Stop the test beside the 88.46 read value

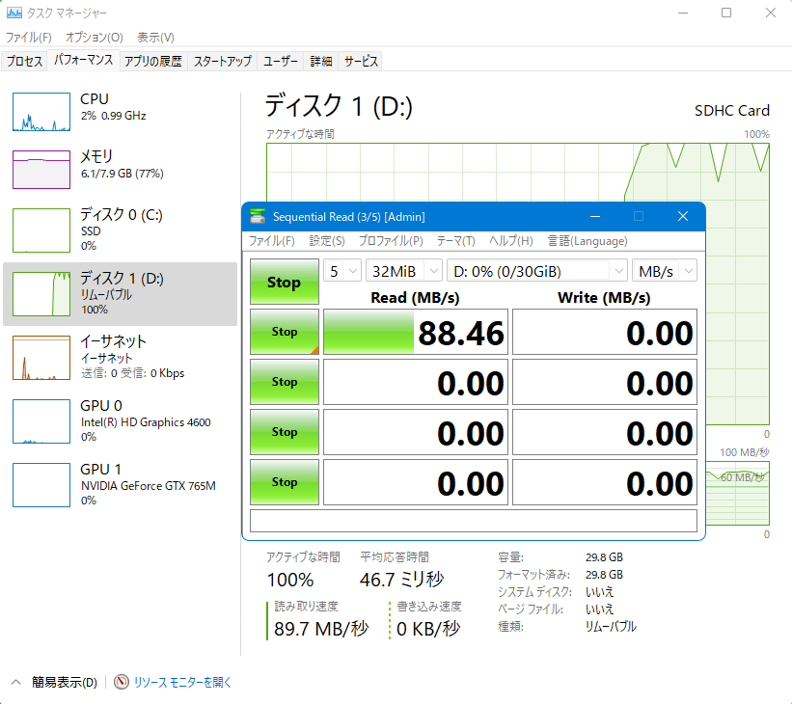click(x=285, y=332)
